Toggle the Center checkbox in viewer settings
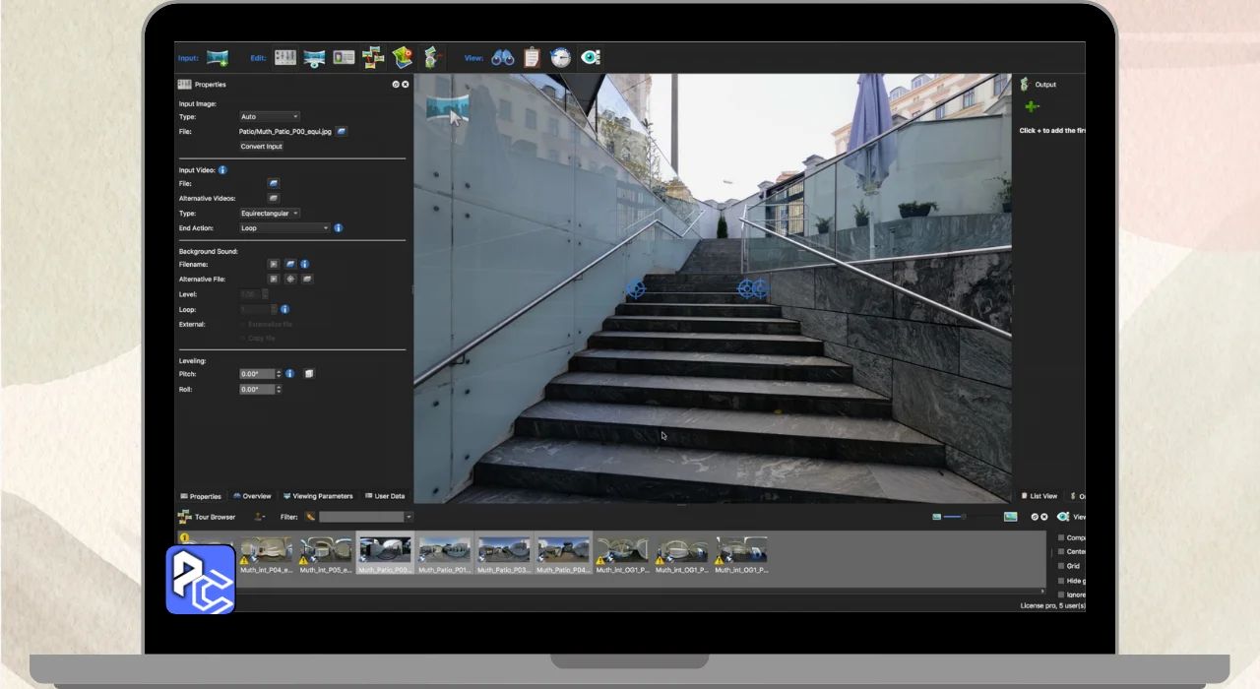 point(1061,552)
